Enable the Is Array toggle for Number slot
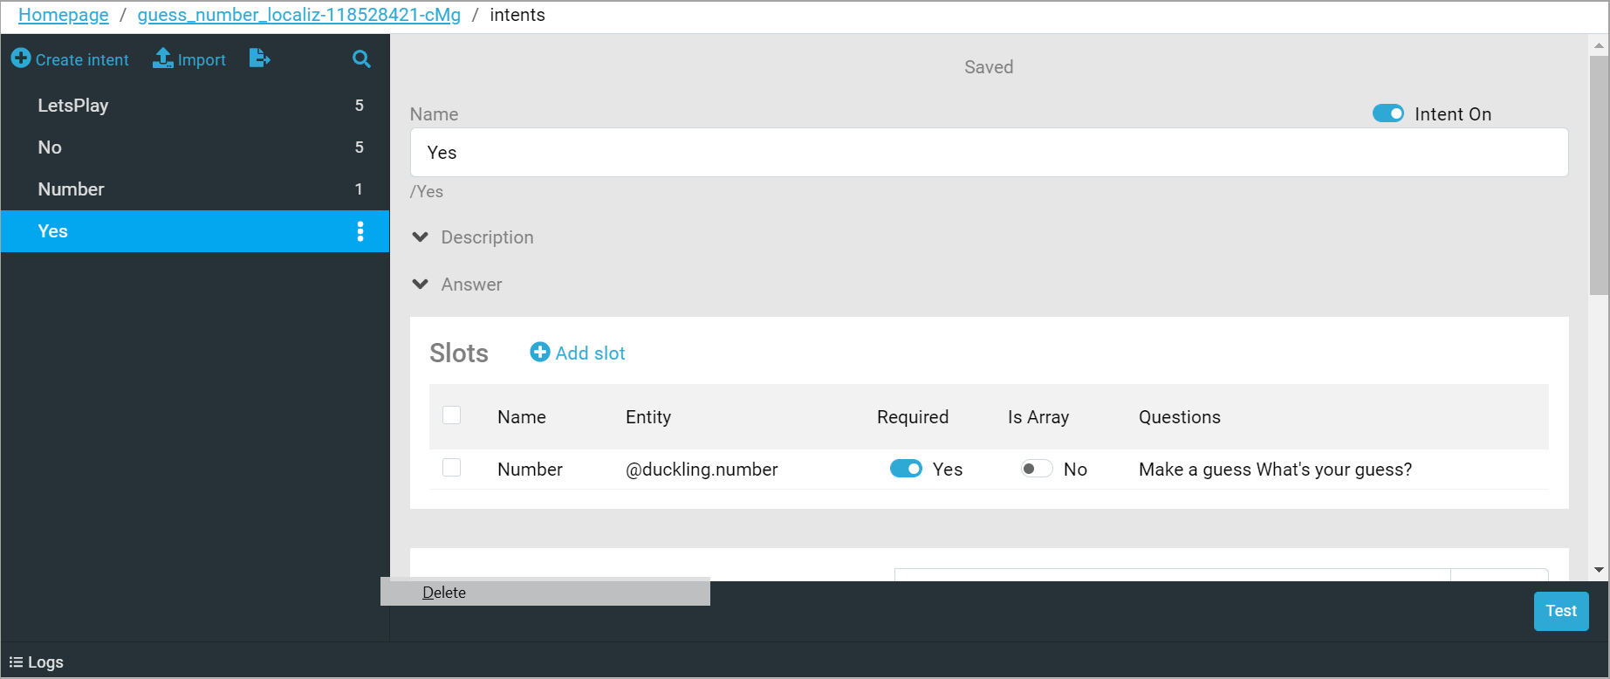Screen dimensions: 1610x679 click(x=1036, y=470)
